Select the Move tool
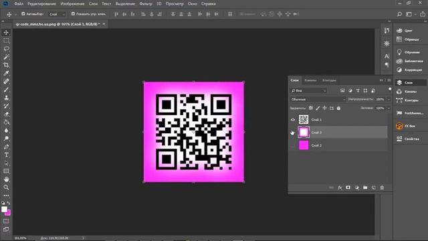 6,32
